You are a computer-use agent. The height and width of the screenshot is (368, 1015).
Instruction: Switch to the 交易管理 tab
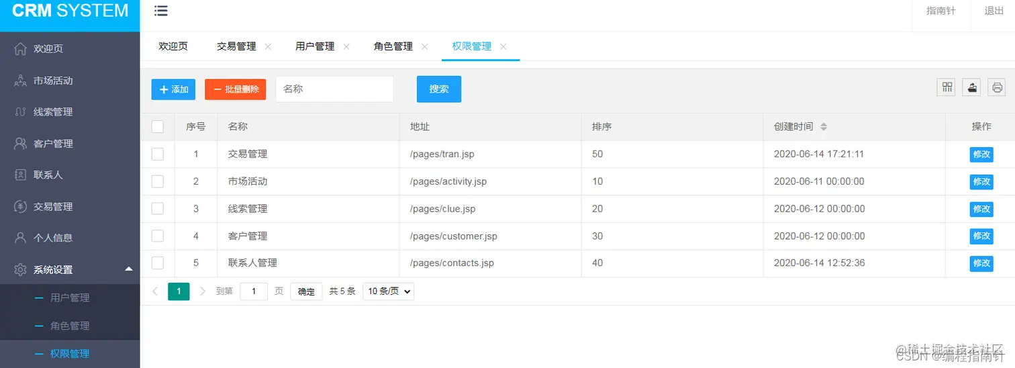[x=236, y=46]
